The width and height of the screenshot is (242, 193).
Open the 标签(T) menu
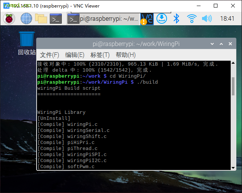click(x=100, y=55)
